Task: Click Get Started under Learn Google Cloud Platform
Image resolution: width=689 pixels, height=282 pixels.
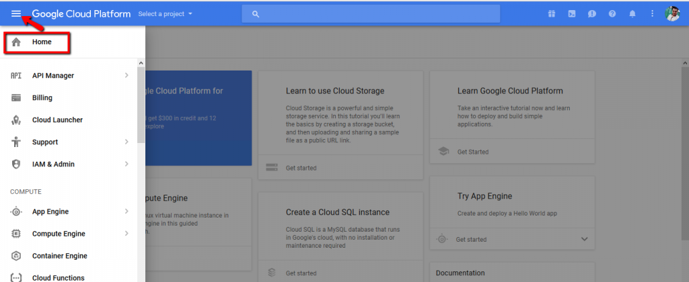Action: 473,152
